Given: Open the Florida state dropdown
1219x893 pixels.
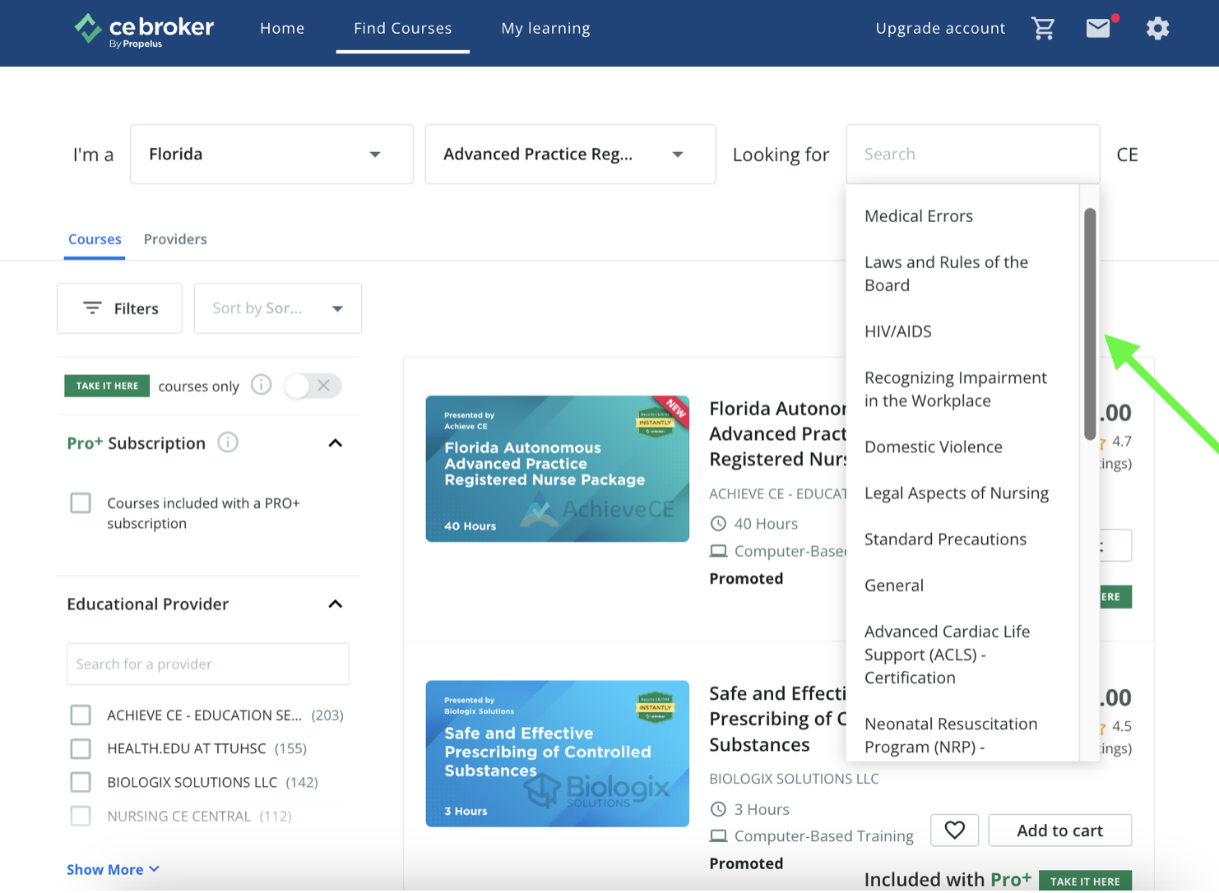Looking at the screenshot, I should [271, 154].
